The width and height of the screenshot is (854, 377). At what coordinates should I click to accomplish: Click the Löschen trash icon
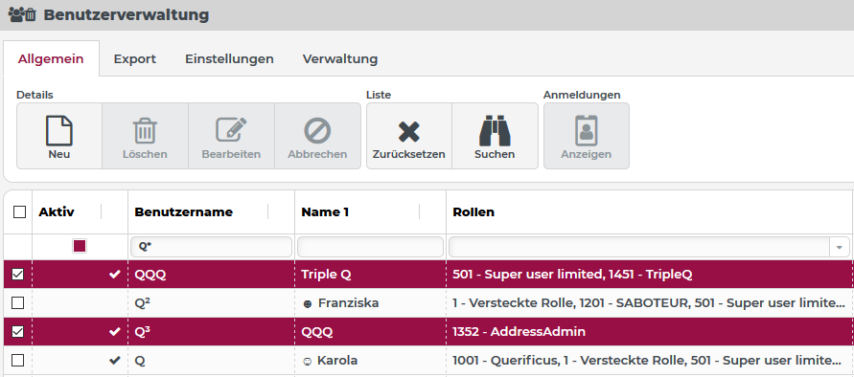[145, 130]
